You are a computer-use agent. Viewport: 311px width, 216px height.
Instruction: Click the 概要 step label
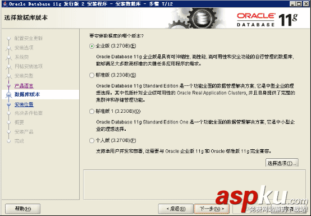[x=19, y=122]
